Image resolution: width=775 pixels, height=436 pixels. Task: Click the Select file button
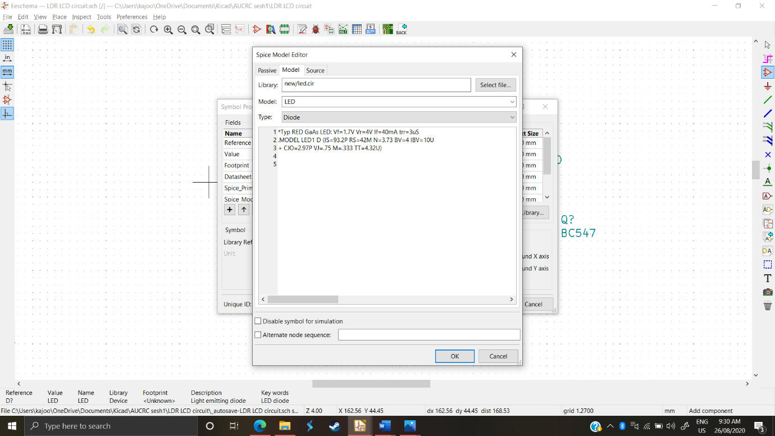(495, 84)
